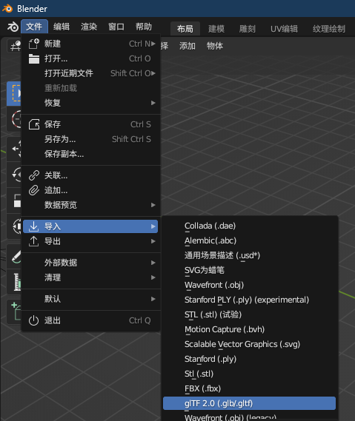The image size is (355, 421).
Task: Import 通用场景描述 (.usd*) file
Action: point(249,255)
